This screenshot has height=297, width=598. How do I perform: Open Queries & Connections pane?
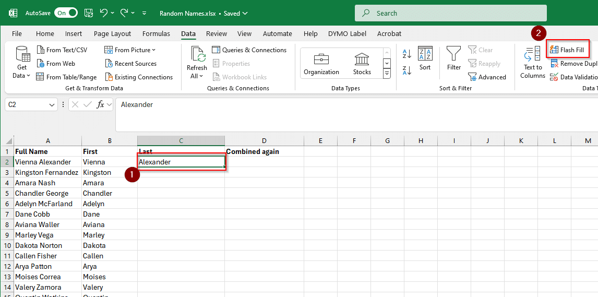coord(249,50)
